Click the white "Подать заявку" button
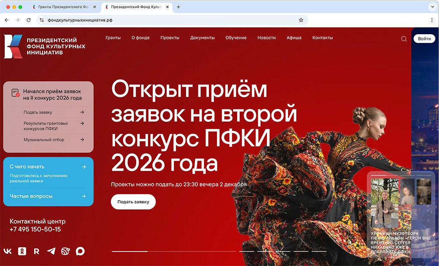 click(x=133, y=201)
